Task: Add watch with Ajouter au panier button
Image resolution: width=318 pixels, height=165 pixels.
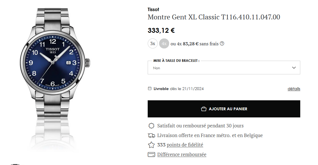Action: point(224,109)
